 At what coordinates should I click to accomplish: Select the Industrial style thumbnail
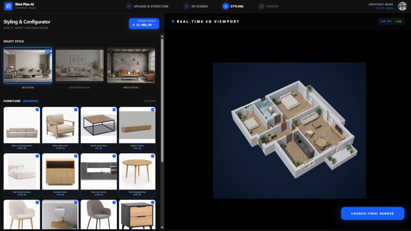(131, 65)
